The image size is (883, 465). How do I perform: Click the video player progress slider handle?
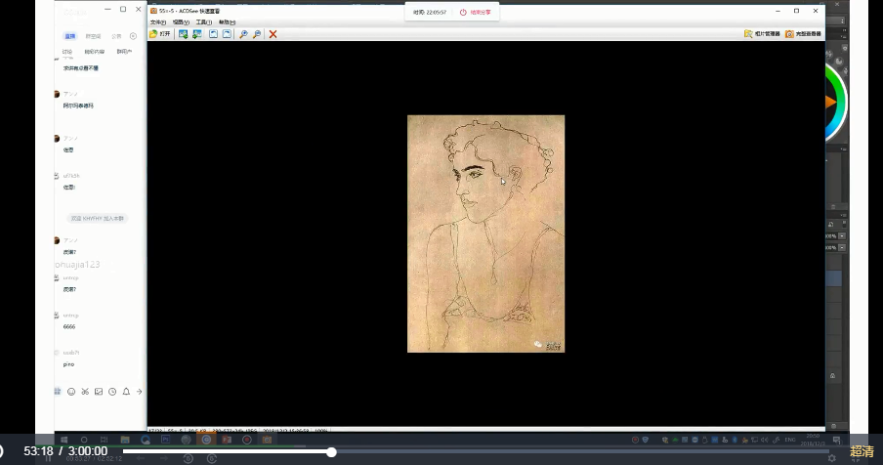[332, 451]
